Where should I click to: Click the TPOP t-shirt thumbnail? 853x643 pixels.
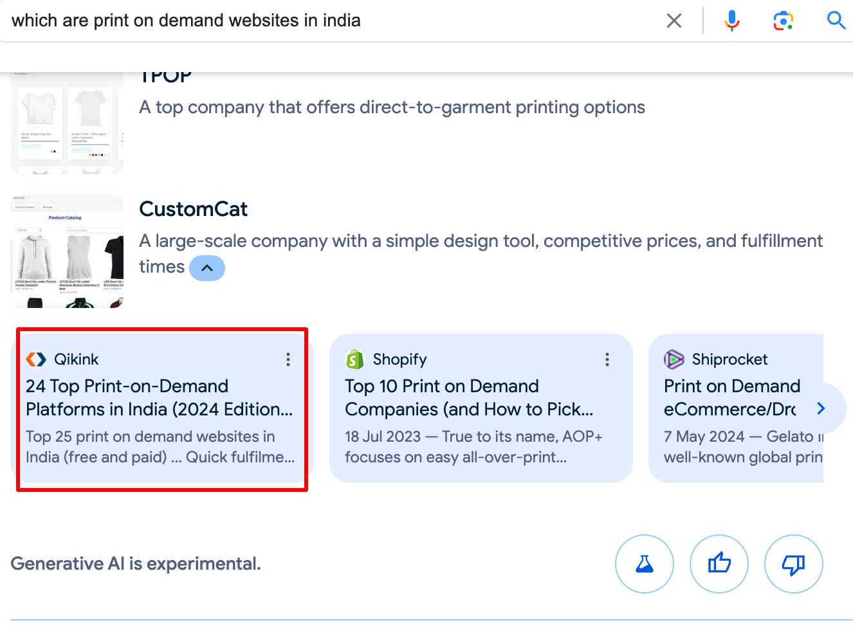tap(67, 123)
